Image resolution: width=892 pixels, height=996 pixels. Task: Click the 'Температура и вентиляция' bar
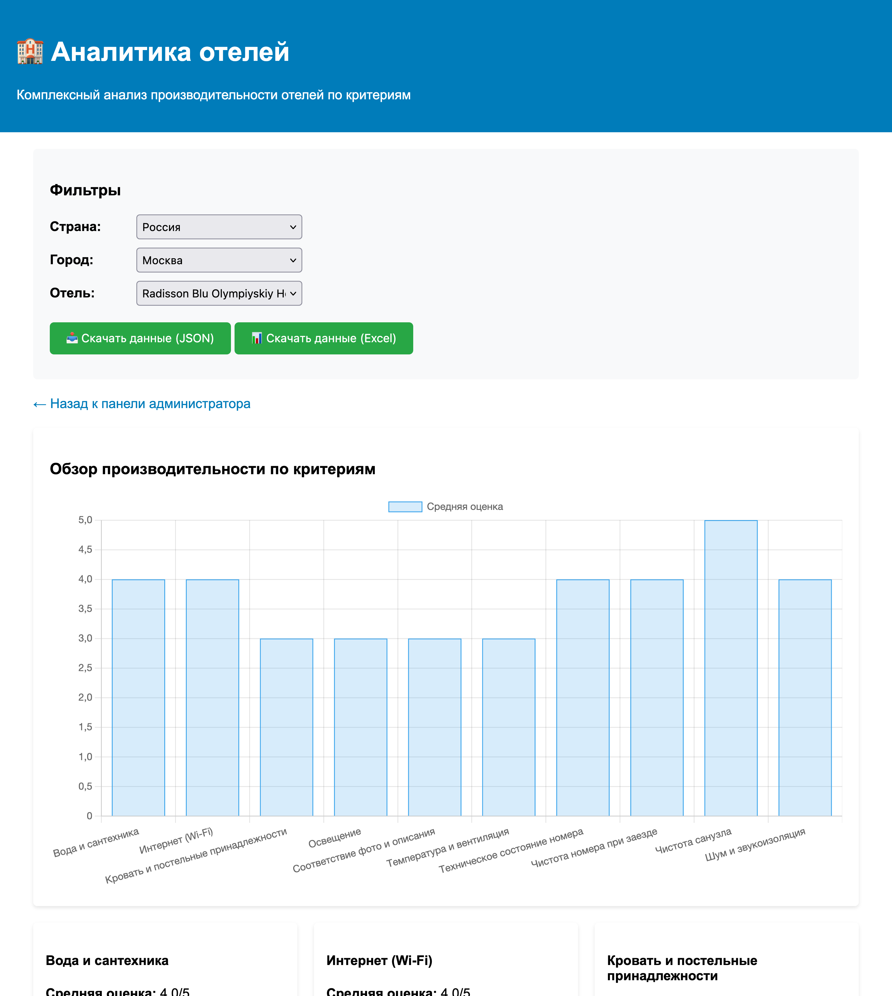click(x=508, y=727)
